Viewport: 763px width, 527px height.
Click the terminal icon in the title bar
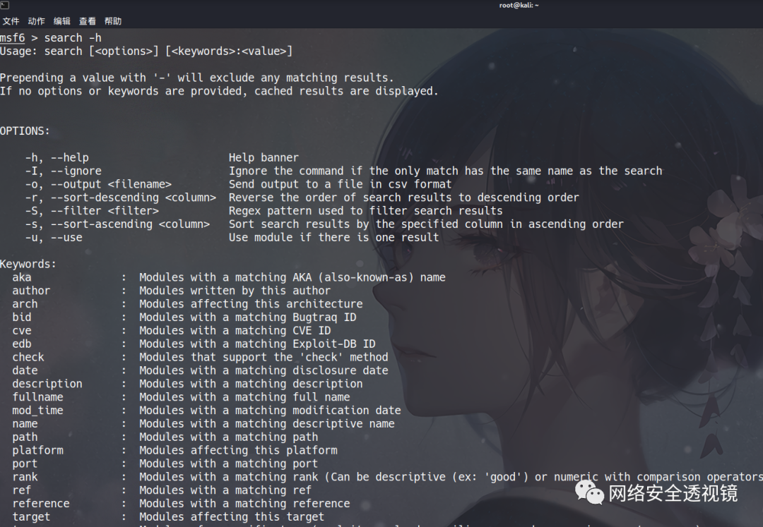(x=4, y=5)
